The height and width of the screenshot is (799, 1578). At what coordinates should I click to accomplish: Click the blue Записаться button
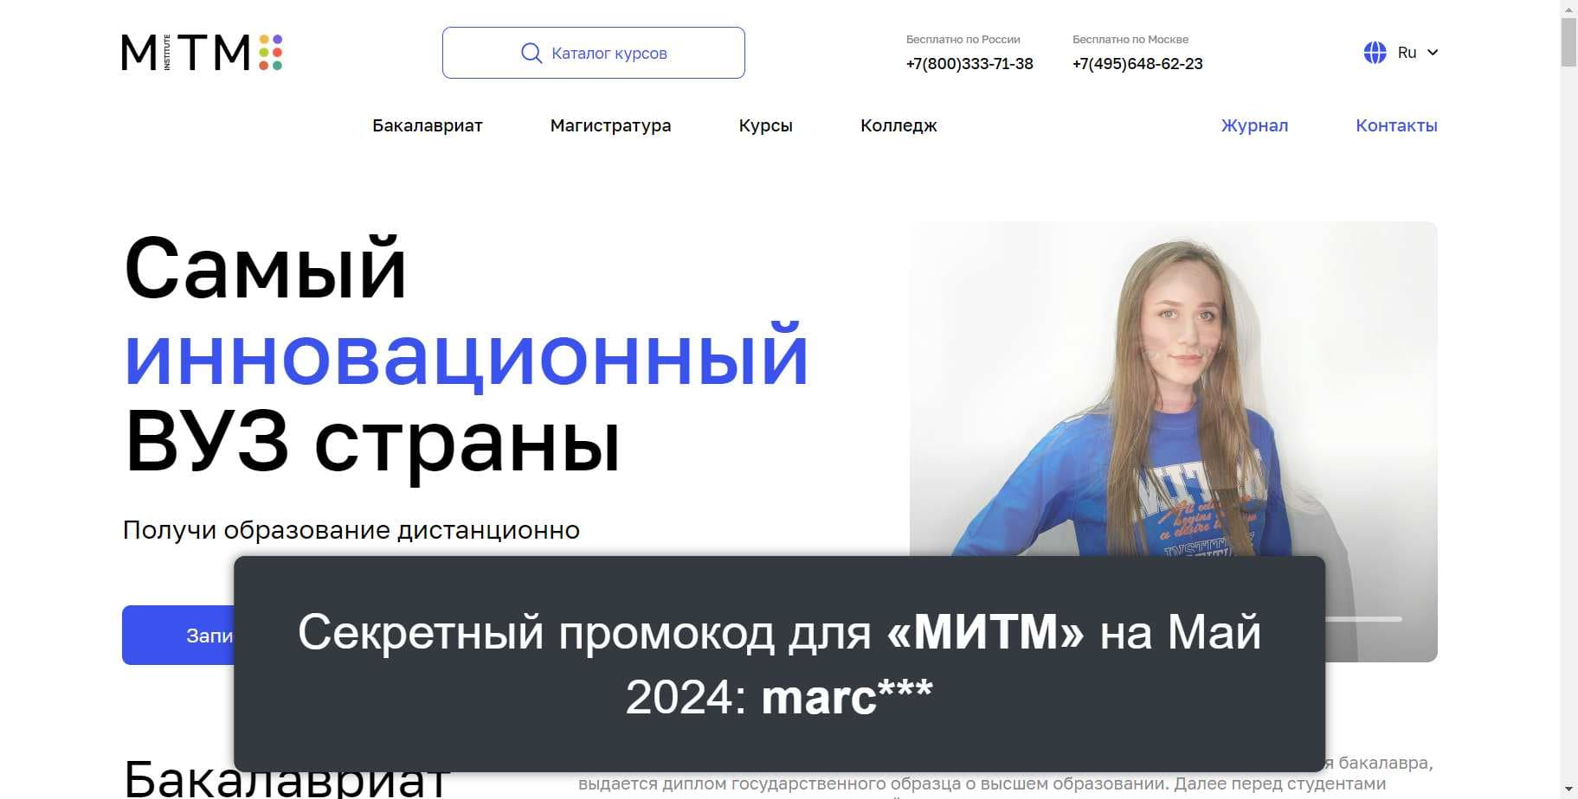(x=178, y=636)
